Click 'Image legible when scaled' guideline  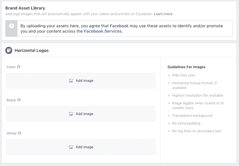point(198,105)
